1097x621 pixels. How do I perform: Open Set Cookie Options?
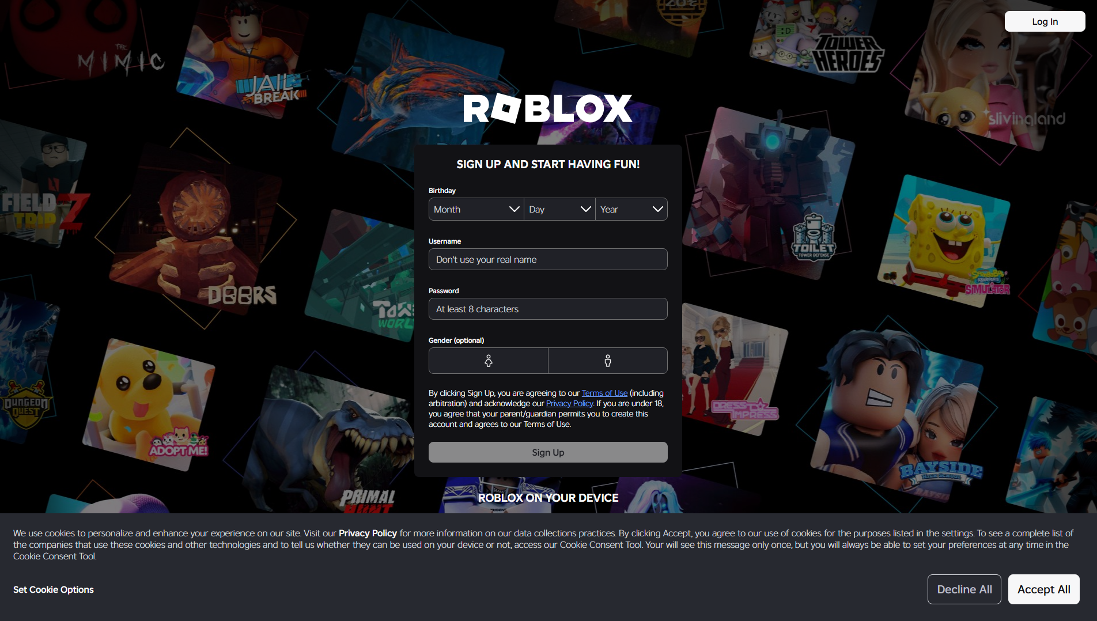(54, 589)
